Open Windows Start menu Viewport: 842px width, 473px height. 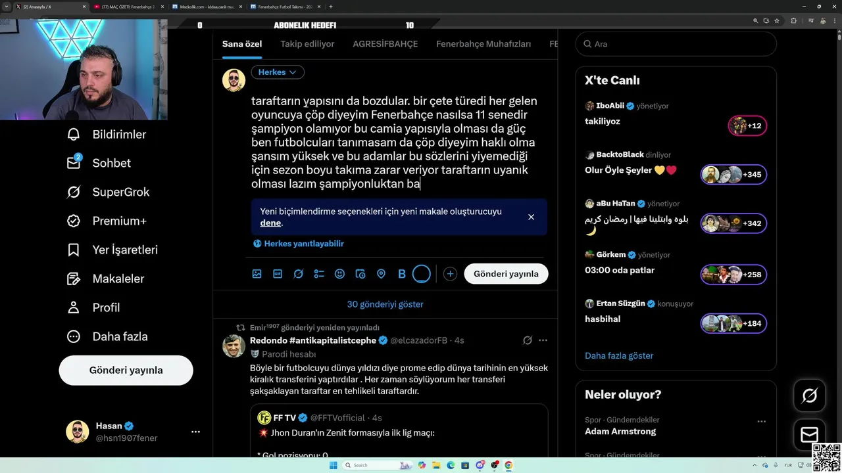coord(333,465)
